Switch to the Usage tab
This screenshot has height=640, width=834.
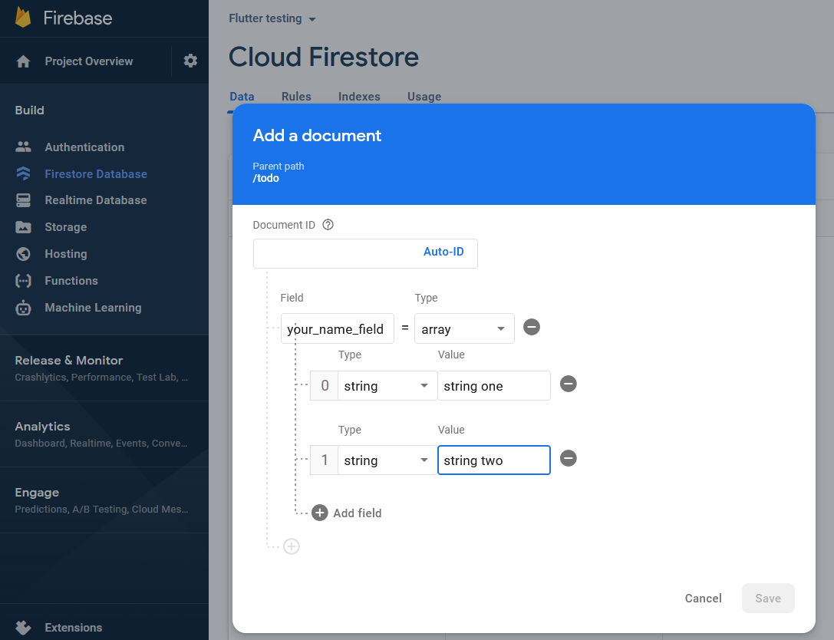(x=424, y=97)
